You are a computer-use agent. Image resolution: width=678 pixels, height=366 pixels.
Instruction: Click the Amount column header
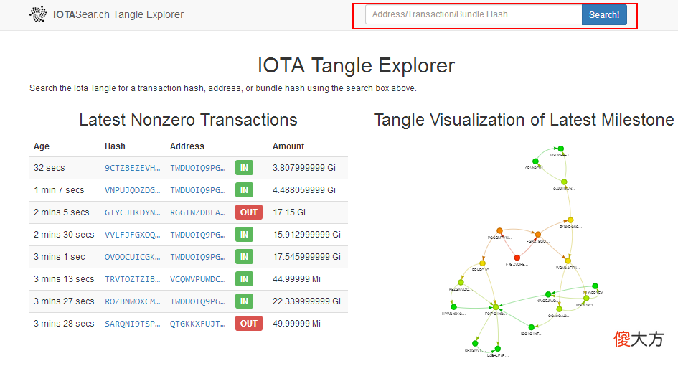(x=288, y=146)
